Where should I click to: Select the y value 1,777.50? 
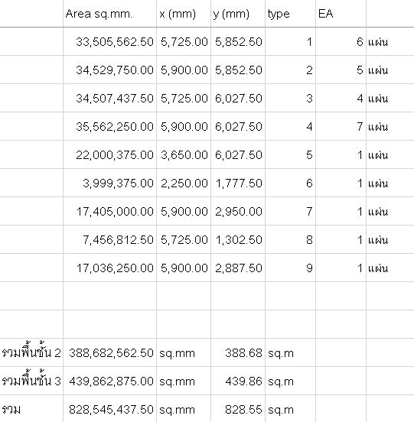click(x=238, y=183)
